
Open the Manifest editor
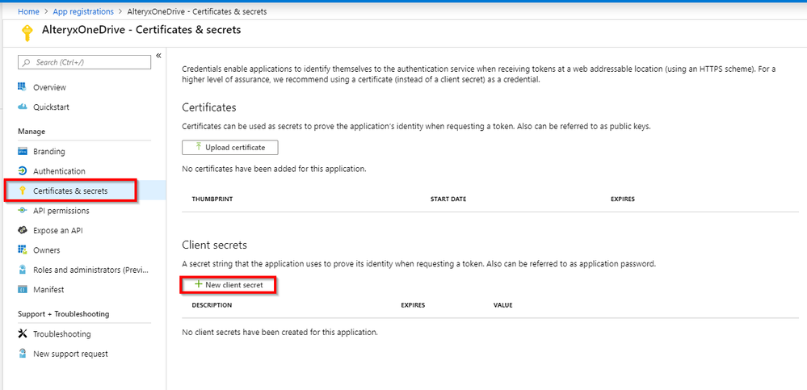[48, 289]
